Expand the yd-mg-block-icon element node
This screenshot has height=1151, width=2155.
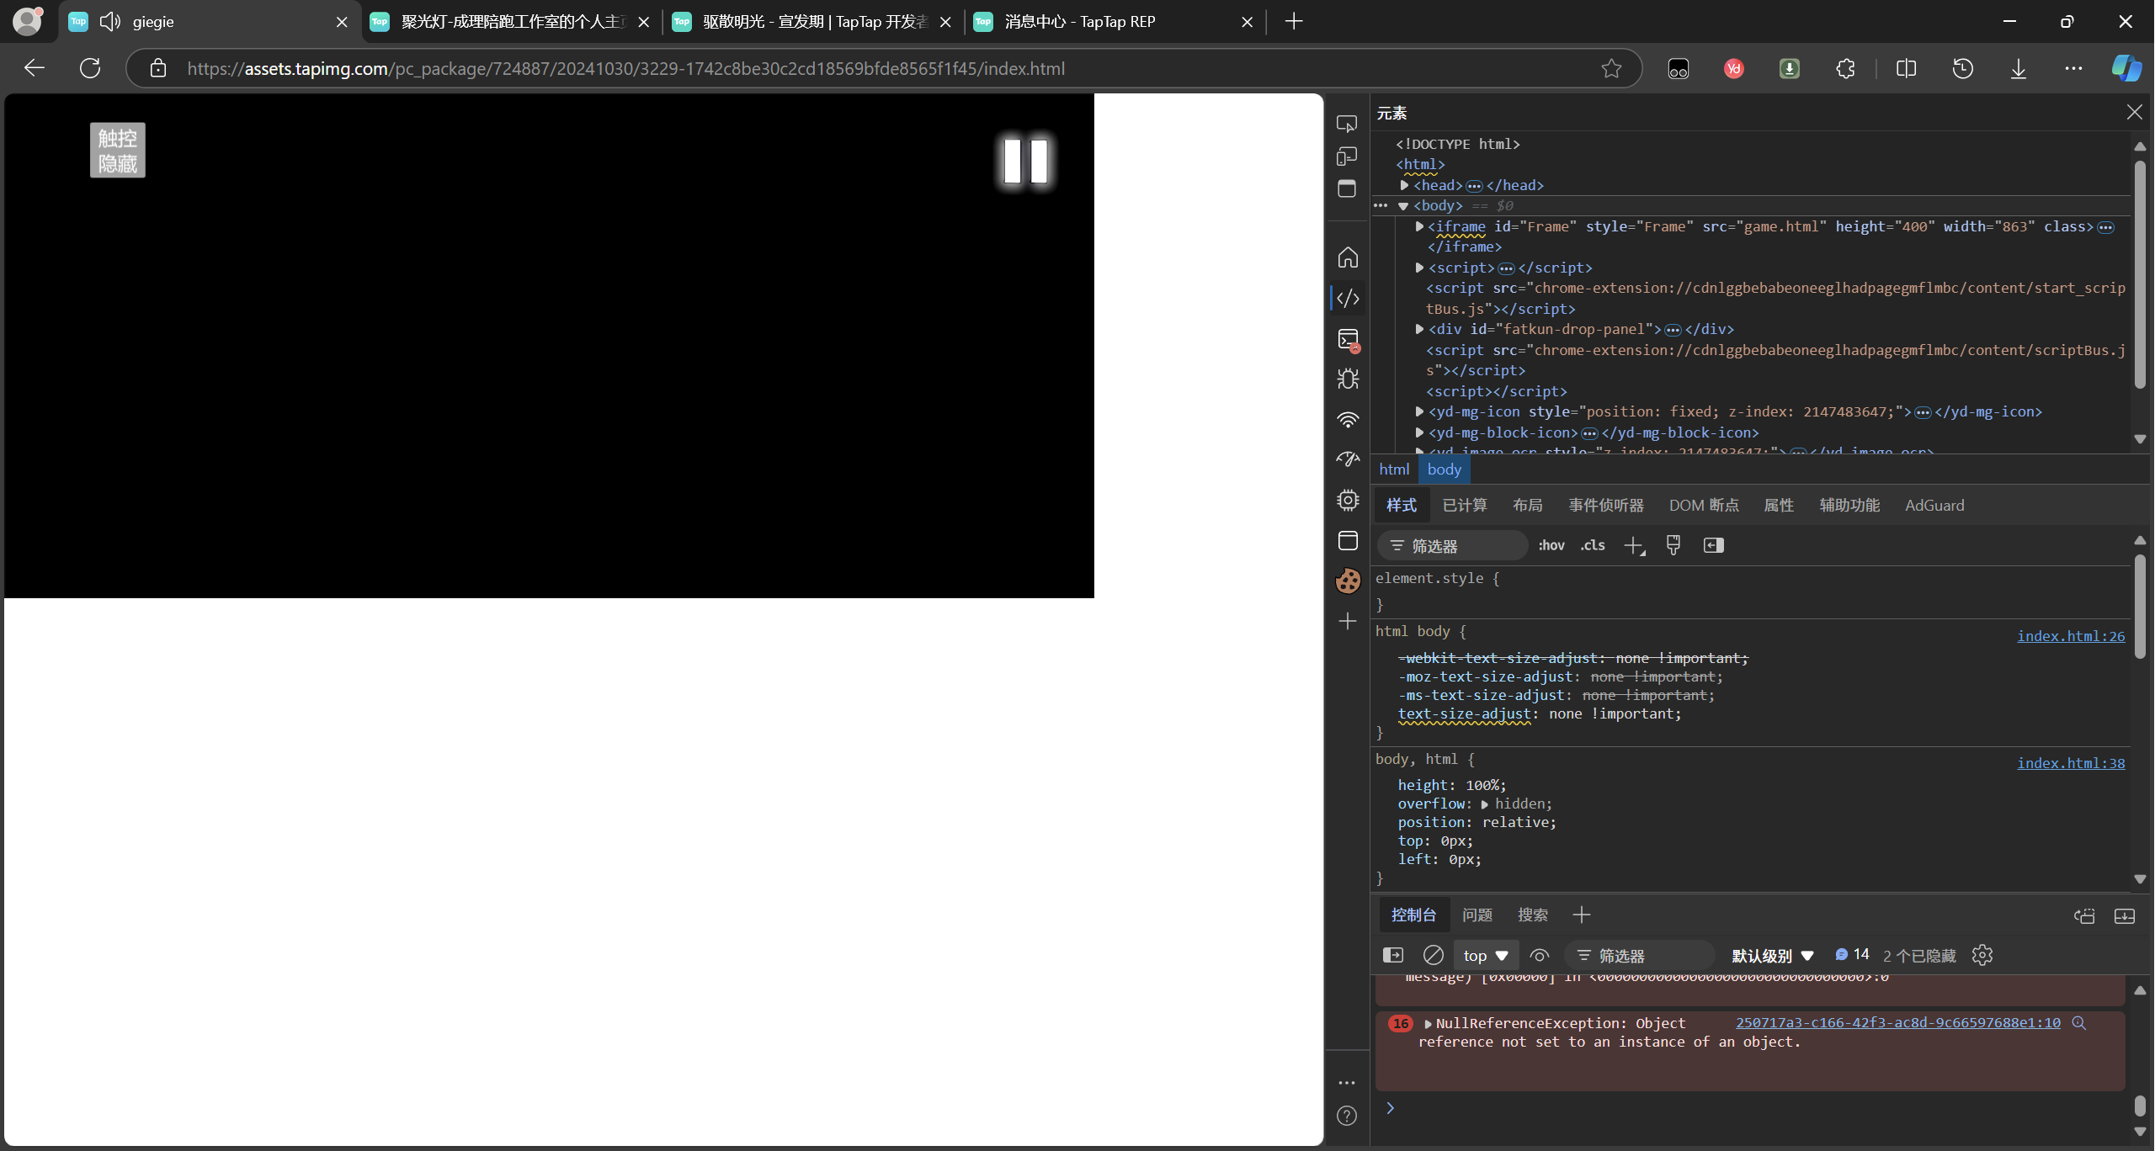coord(1419,432)
